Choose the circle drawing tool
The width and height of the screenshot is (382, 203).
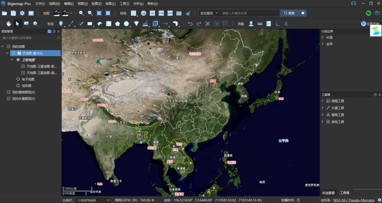(126, 24)
